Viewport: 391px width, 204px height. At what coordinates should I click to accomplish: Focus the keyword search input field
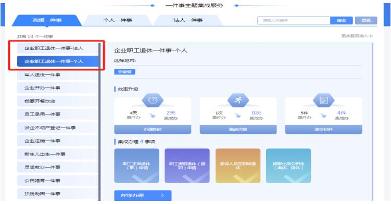(294, 20)
